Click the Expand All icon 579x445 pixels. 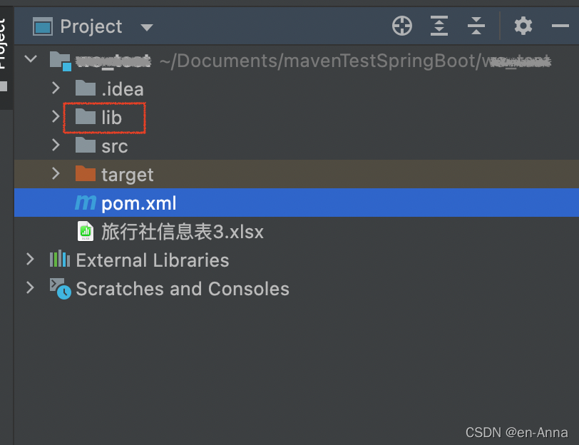tap(439, 26)
